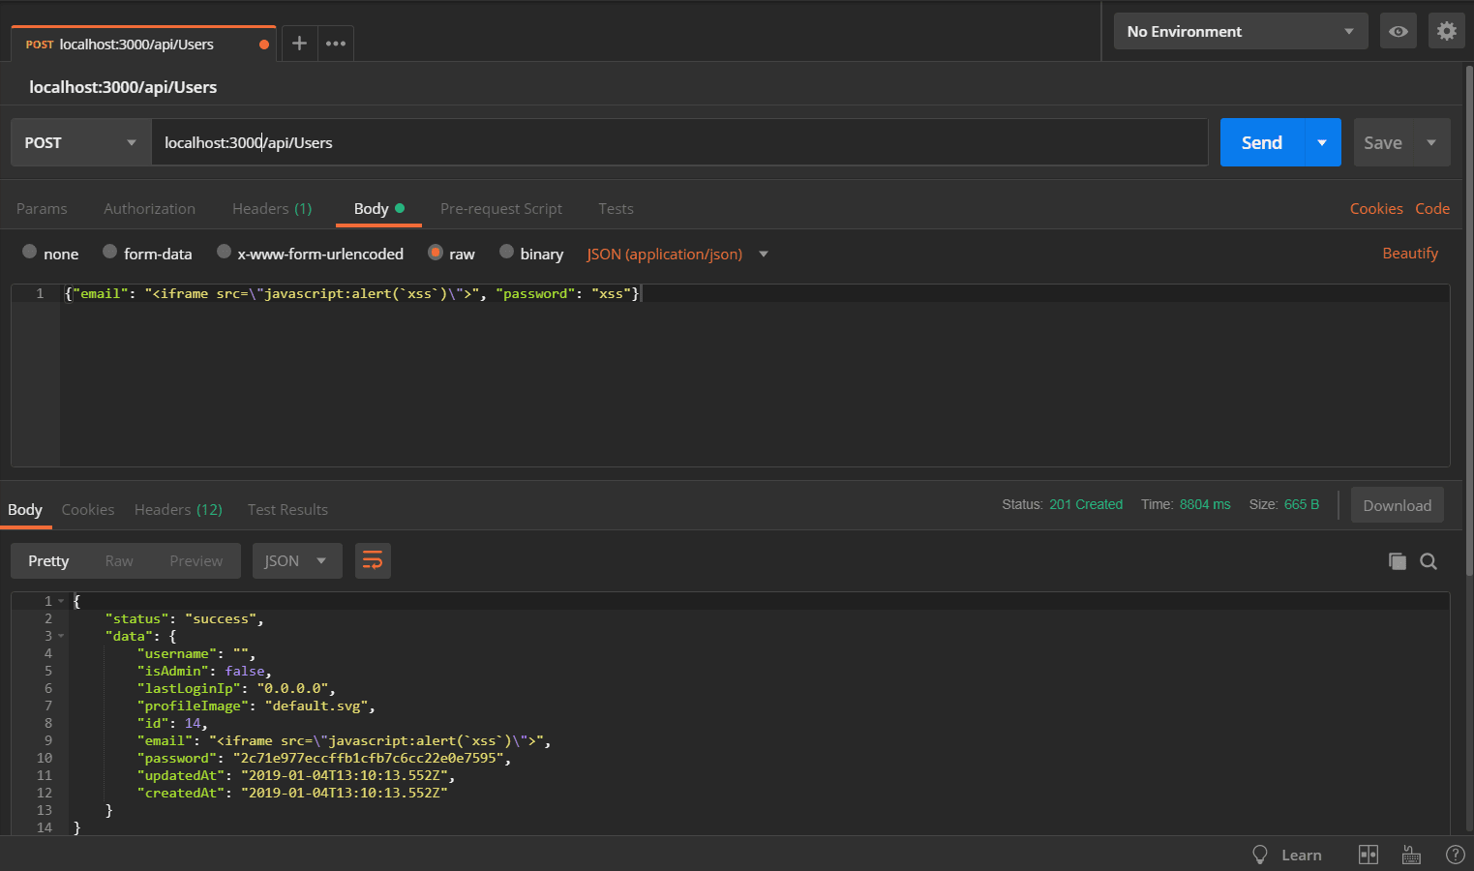Open the POST method dropdown

(x=81, y=142)
